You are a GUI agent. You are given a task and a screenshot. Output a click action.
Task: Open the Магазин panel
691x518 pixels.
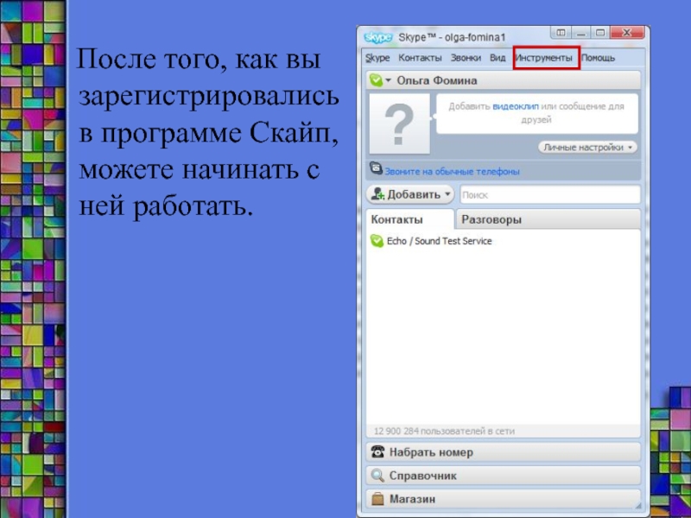click(x=504, y=499)
